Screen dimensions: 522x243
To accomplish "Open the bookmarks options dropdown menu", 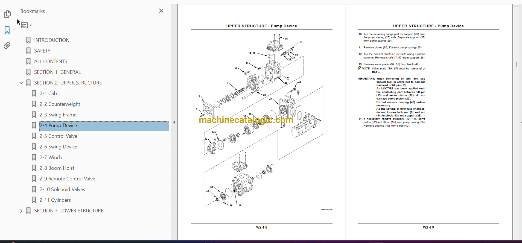I will [x=26, y=25].
